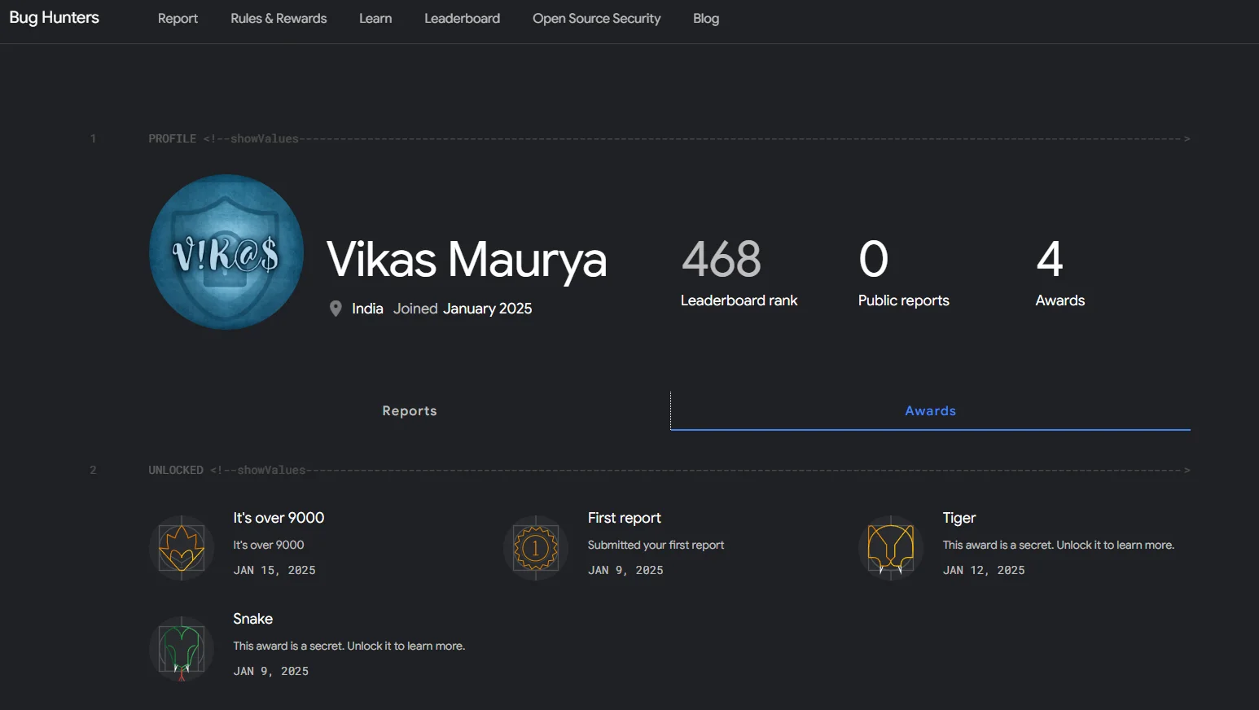1259x710 pixels.
Task: Click the JAN 15, 2025 date
Action: click(x=274, y=570)
